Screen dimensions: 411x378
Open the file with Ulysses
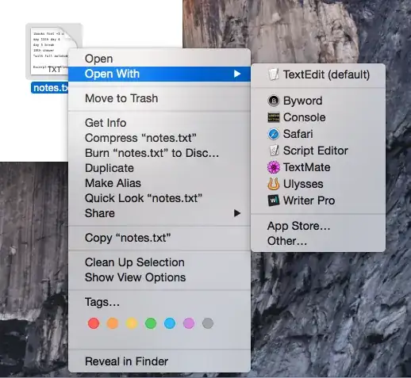point(318,184)
